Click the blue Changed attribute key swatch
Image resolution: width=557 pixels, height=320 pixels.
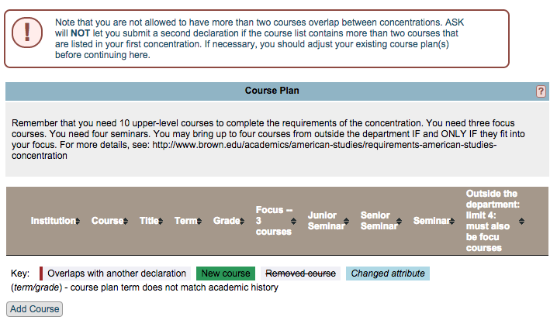[388, 274]
